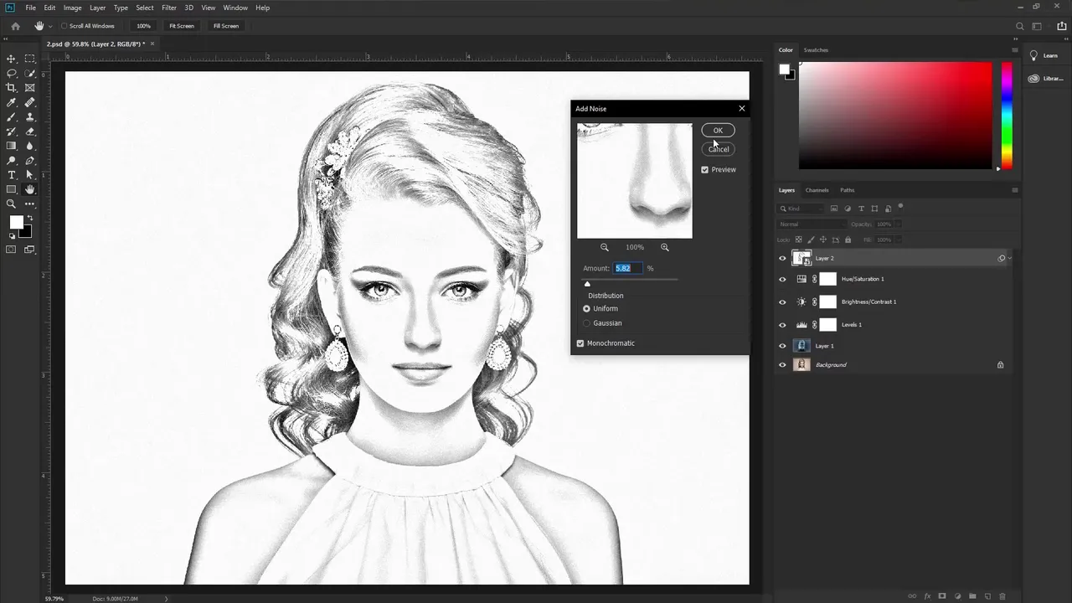The width and height of the screenshot is (1072, 603).
Task: Hide the Background layer
Action: [x=783, y=365]
